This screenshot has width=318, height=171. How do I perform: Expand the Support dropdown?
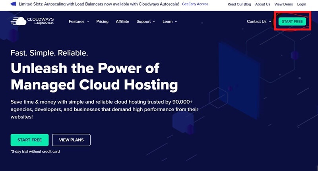146,21
